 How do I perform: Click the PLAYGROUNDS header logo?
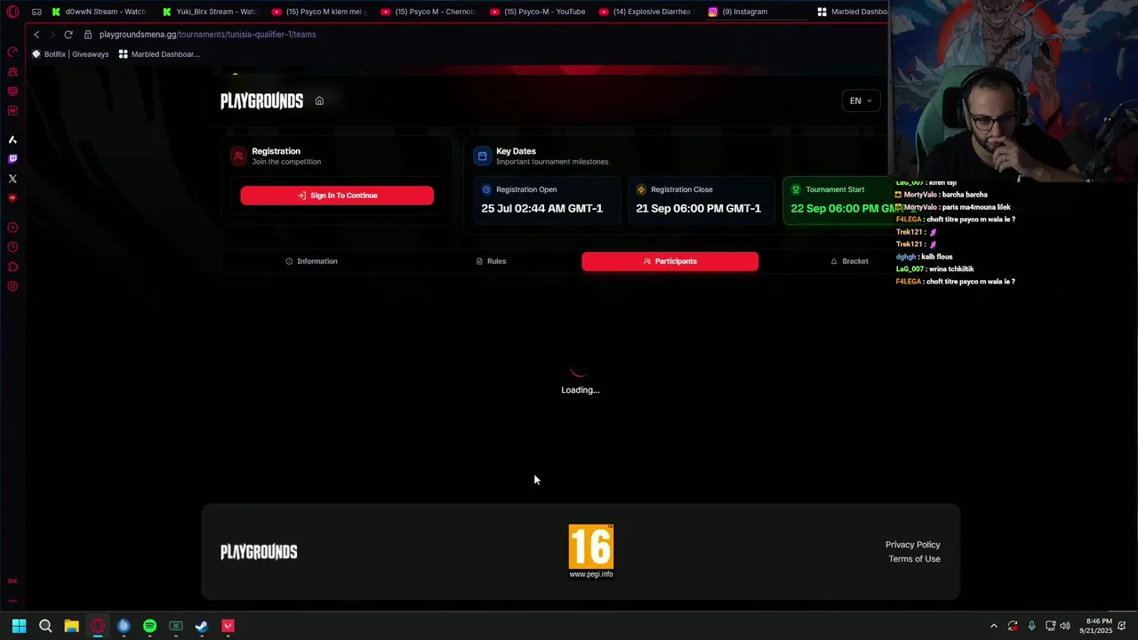click(261, 101)
